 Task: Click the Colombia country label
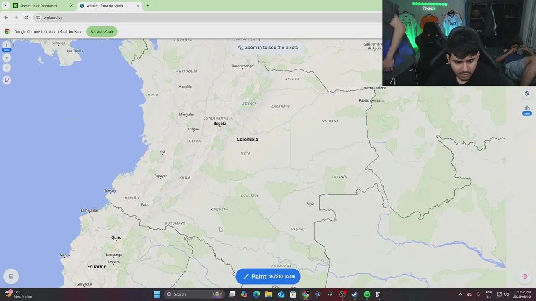click(247, 139)
